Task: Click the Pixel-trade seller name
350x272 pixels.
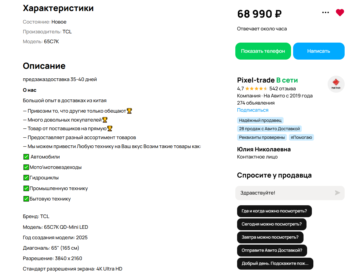Action: pyautogui.click(x=256, y=80)
